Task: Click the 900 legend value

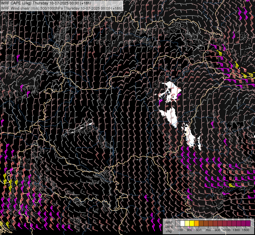Action: (217, 230)
